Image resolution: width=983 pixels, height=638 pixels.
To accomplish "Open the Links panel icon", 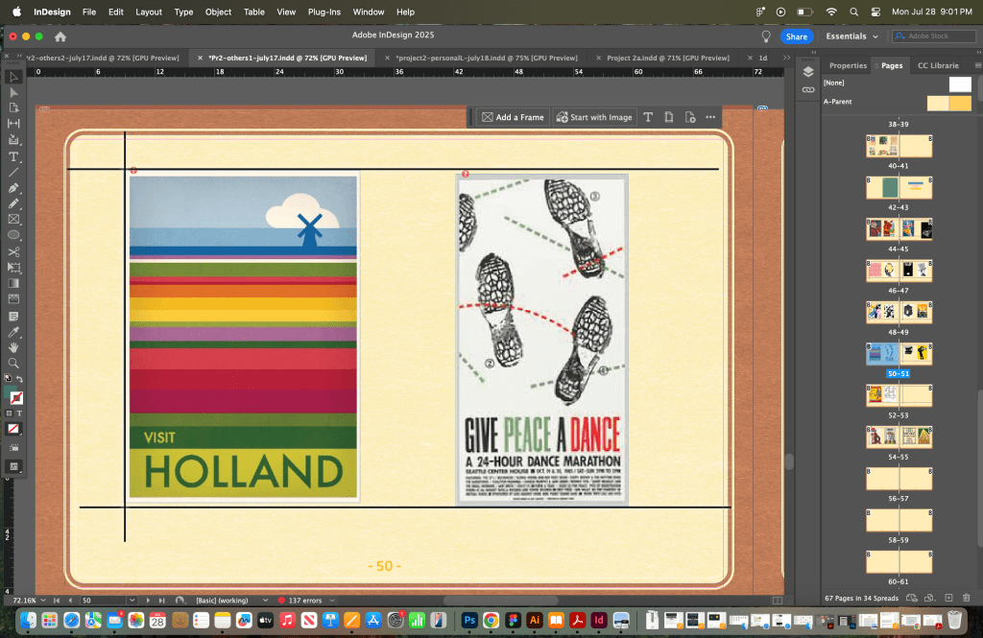I will pyautogui.click(x=808, y=89).
